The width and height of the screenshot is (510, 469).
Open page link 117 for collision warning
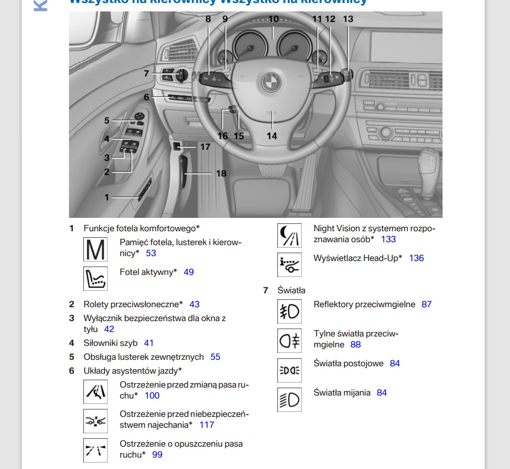pyautogui.click(x=206, y=425)
